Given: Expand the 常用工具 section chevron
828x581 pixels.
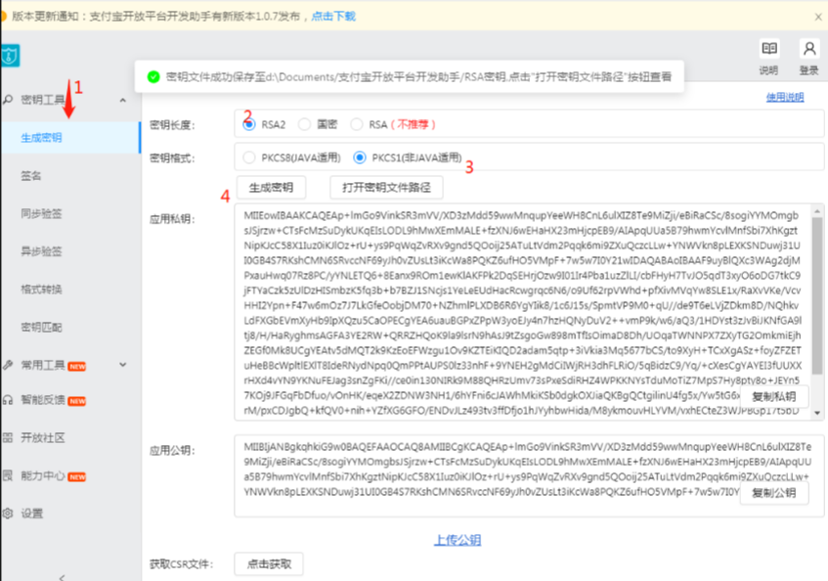Looking at the screenshot, I should pyautogui.click(x=123, y=365).
